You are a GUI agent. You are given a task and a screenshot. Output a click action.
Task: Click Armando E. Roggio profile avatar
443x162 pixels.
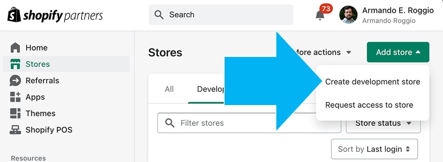coord(348,15)
